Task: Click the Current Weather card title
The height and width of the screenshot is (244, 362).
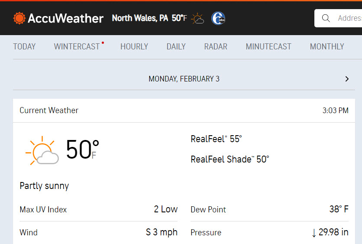Action: [x=49, y=111]
